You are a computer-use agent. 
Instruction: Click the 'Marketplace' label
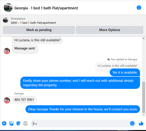pos(18,19)
